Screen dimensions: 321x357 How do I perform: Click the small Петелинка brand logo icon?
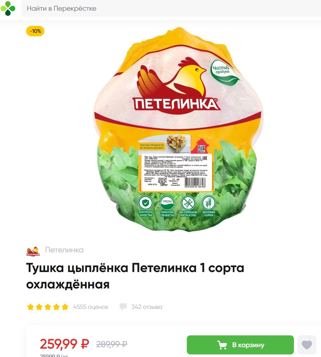(33, 251)
